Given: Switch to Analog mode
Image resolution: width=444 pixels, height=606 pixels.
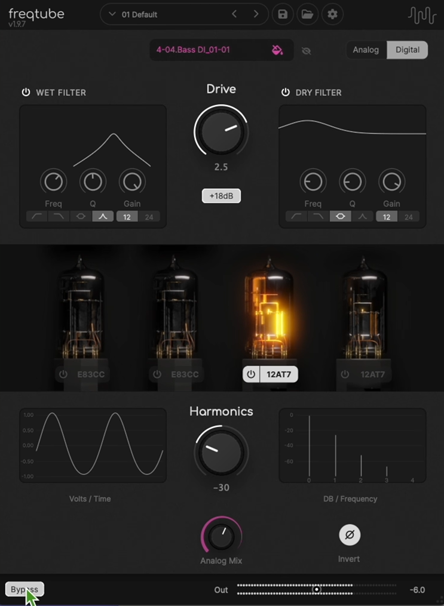Looking at the screenshot, I should pos(366,50).
